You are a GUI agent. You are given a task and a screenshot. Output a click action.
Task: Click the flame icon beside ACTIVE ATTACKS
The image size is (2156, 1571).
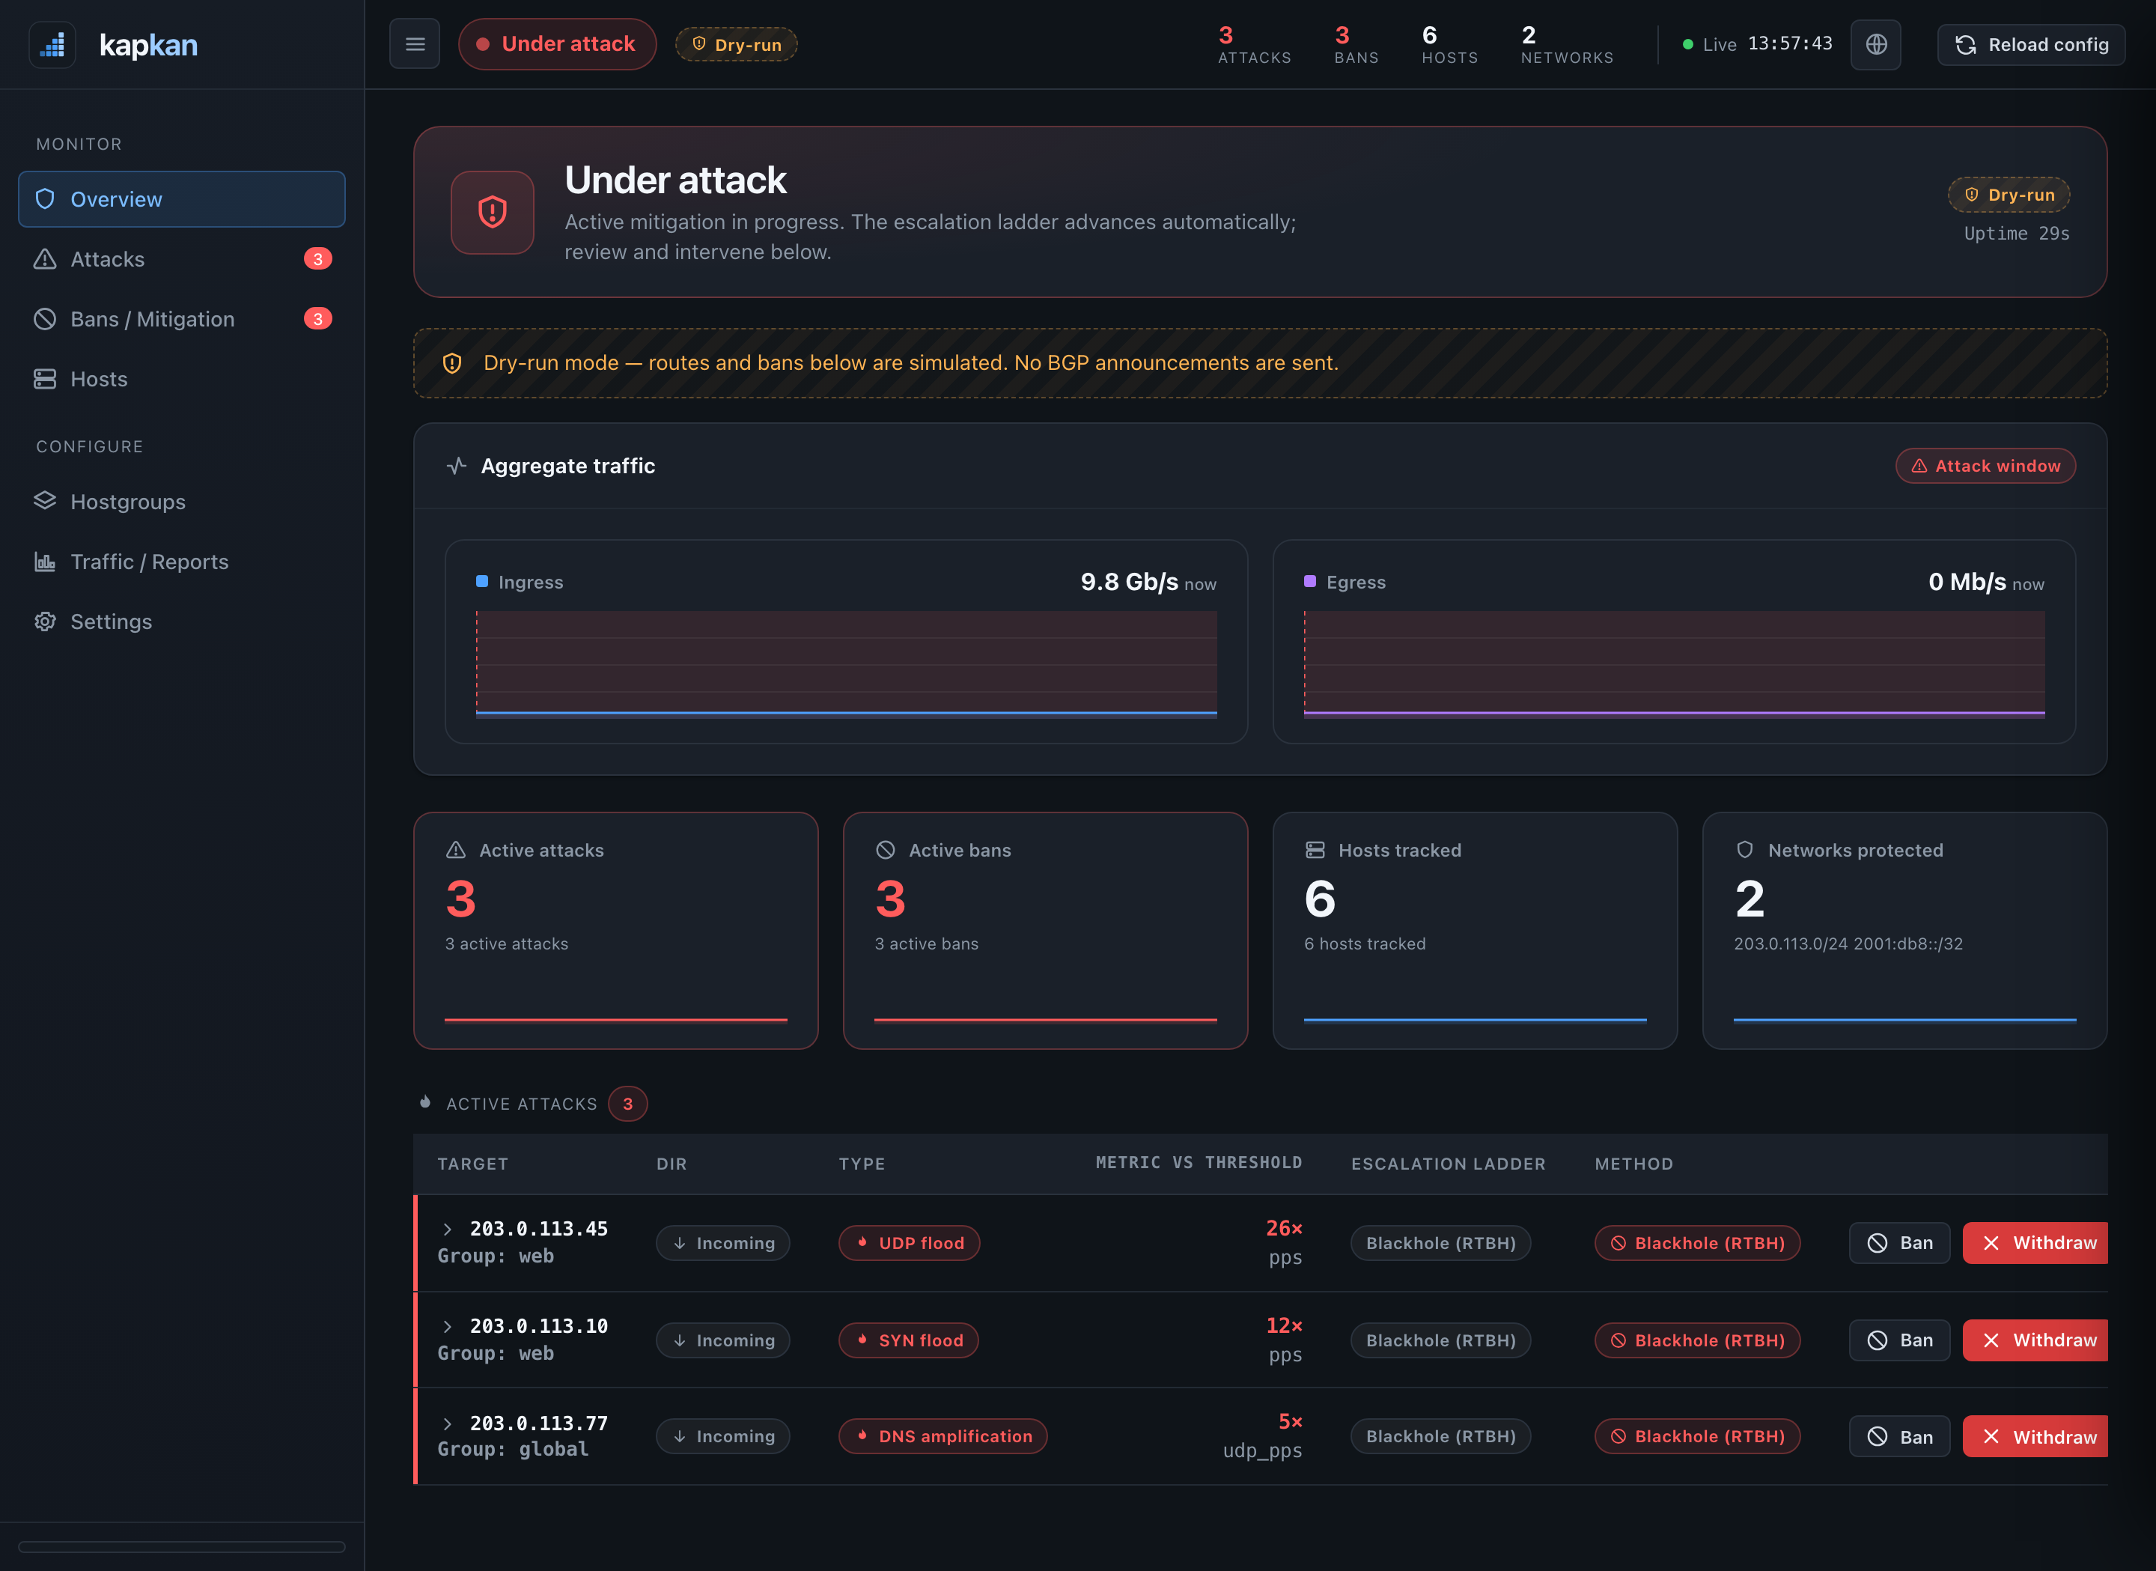[x=425, y=1102]
